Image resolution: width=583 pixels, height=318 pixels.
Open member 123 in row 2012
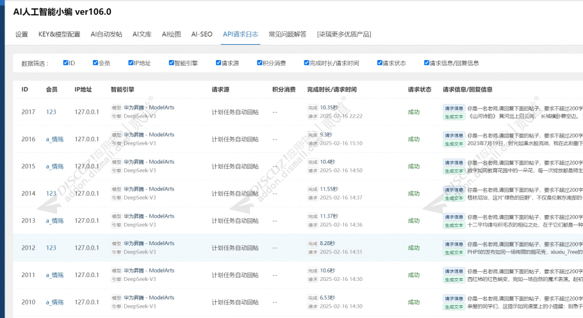click(51, 248)
